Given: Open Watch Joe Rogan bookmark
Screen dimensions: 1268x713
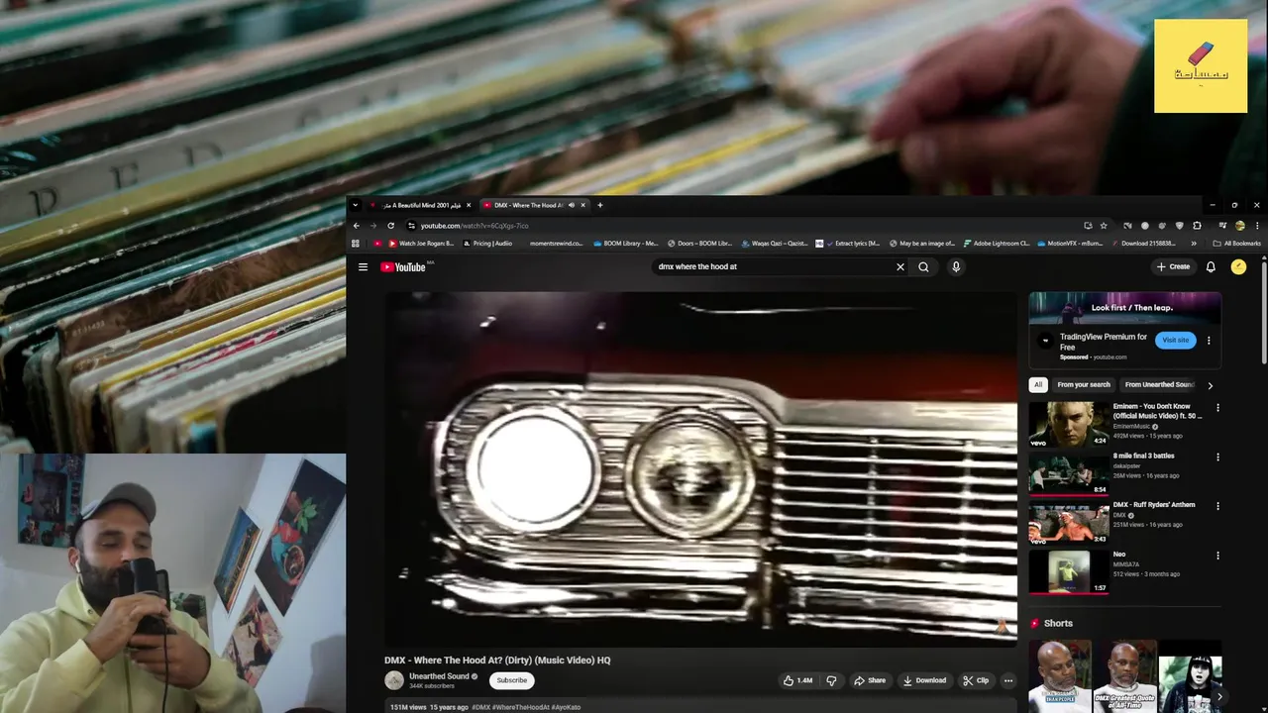Looking at the screenshot, I should [x=421, y=243].
